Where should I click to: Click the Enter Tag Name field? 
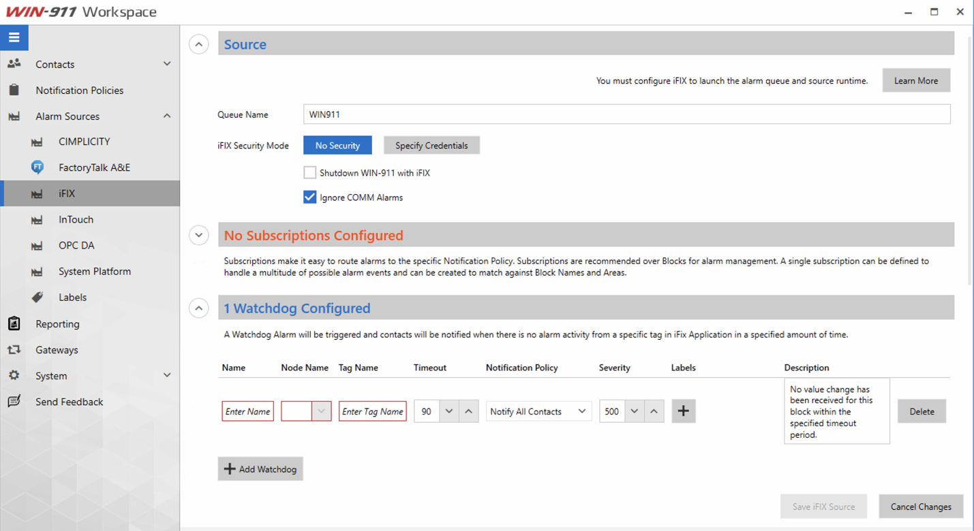pyautogui.click(x=373, y=411)
